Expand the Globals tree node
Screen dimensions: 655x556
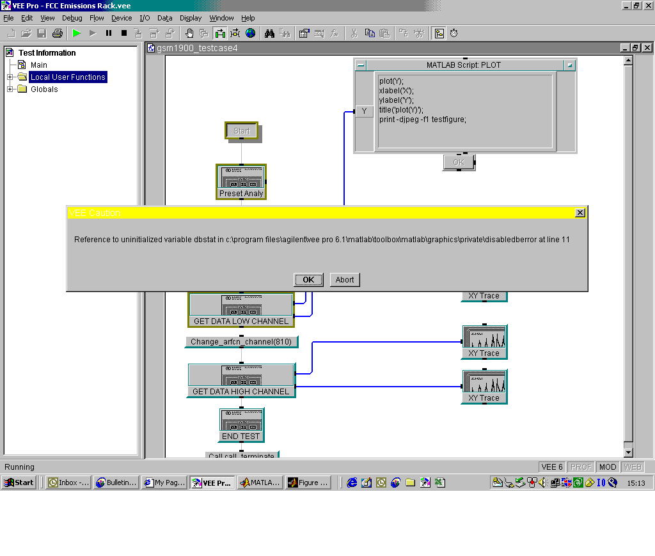pyautogui.click(x=10, y=89)
